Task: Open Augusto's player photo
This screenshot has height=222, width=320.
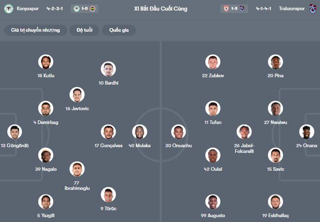Action: pyautogui.click(x=213, y=202)
